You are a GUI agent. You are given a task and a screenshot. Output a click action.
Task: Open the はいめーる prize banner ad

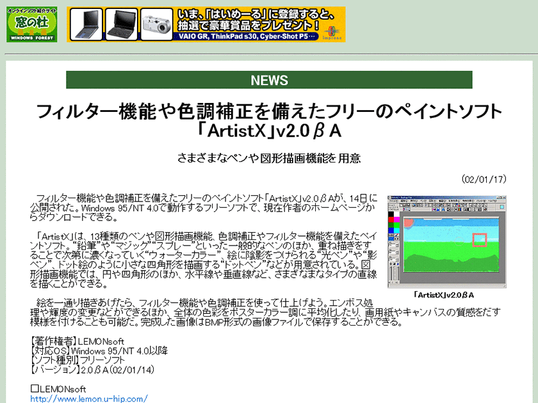click(206, 24)
